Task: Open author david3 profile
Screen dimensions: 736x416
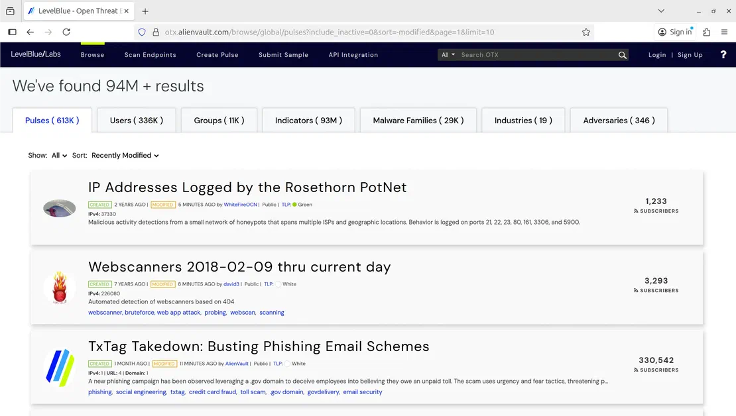Action: click(231, 284)
